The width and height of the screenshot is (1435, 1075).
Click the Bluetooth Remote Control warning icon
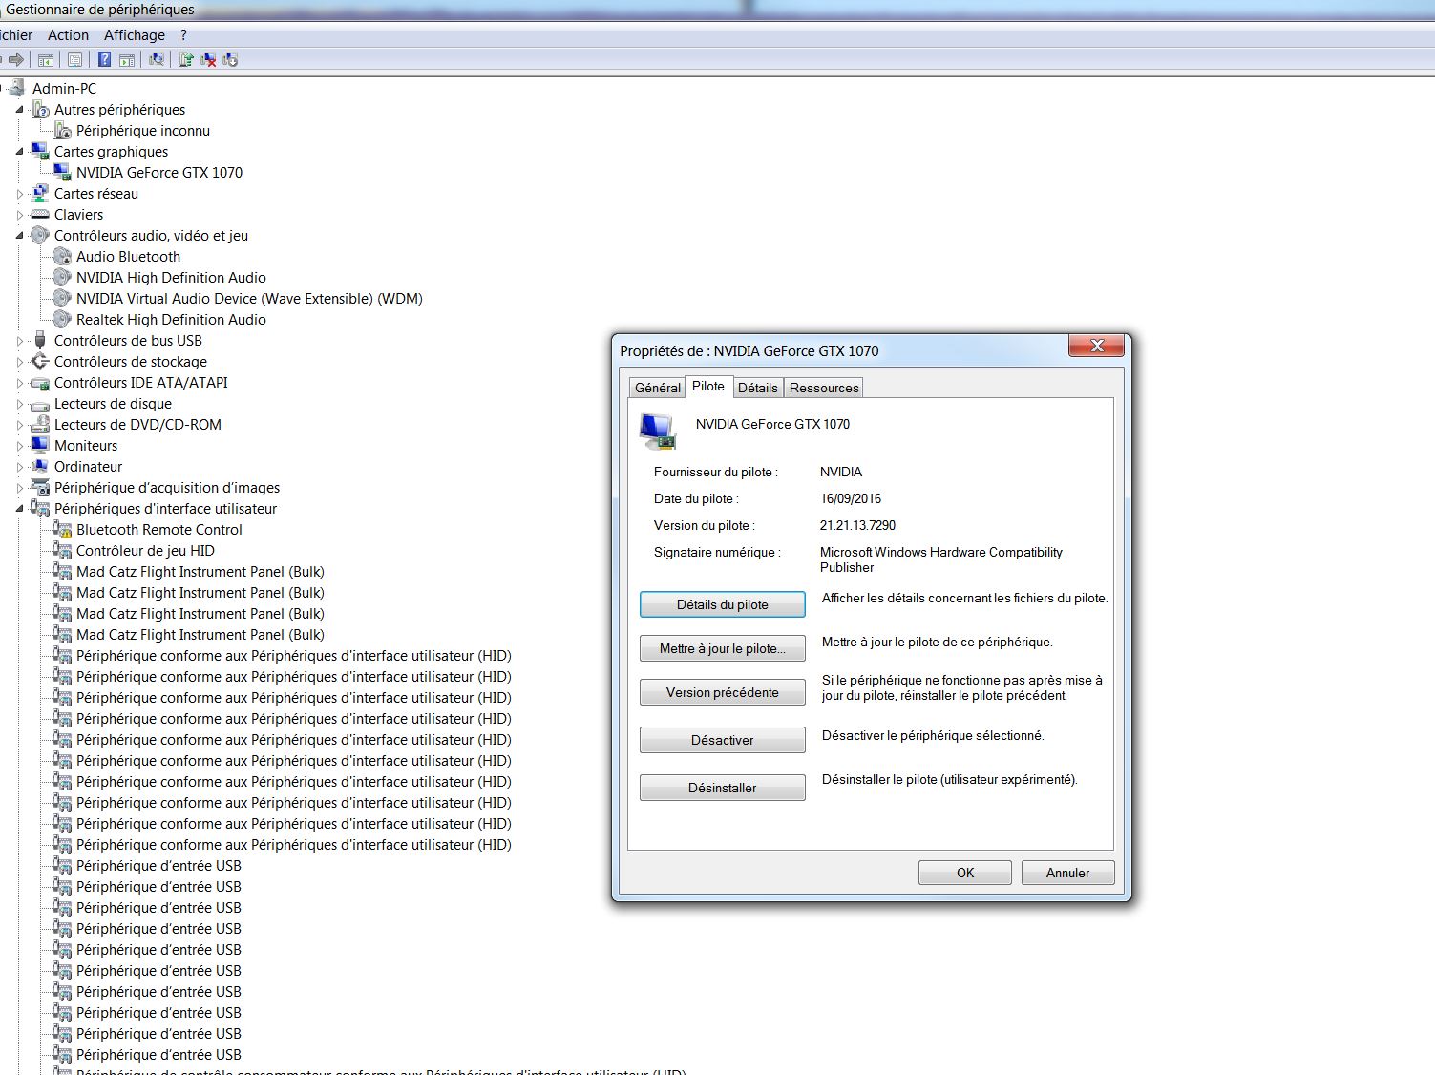point(62,529)
